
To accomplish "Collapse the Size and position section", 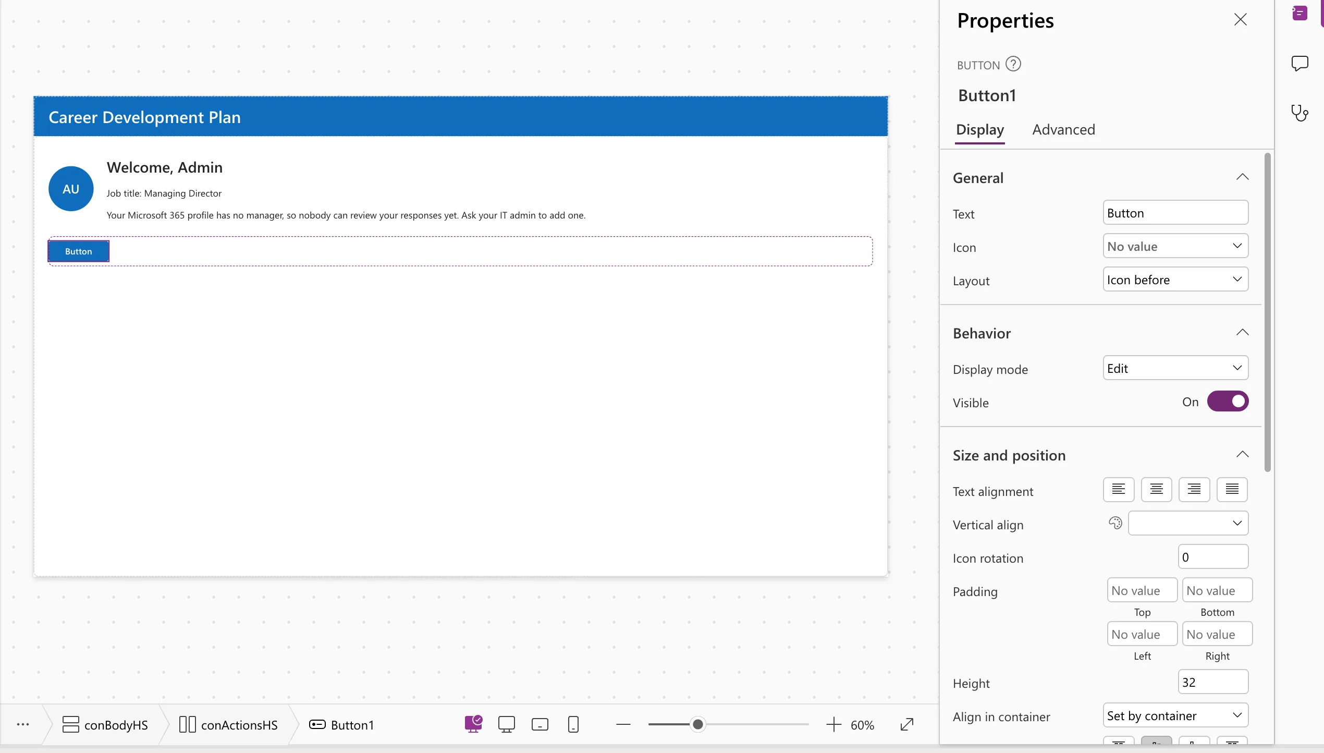I will (x=1243, y=455).
